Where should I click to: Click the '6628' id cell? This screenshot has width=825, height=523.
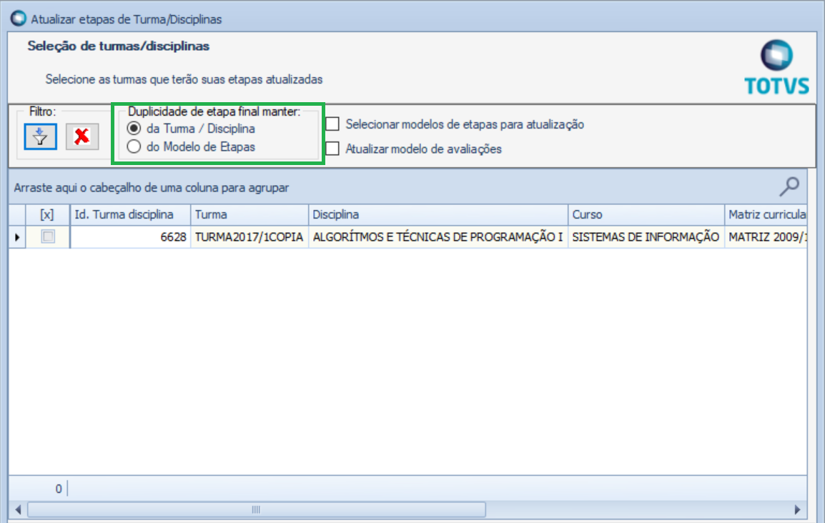pyautogui.click(x=130, y=237)
